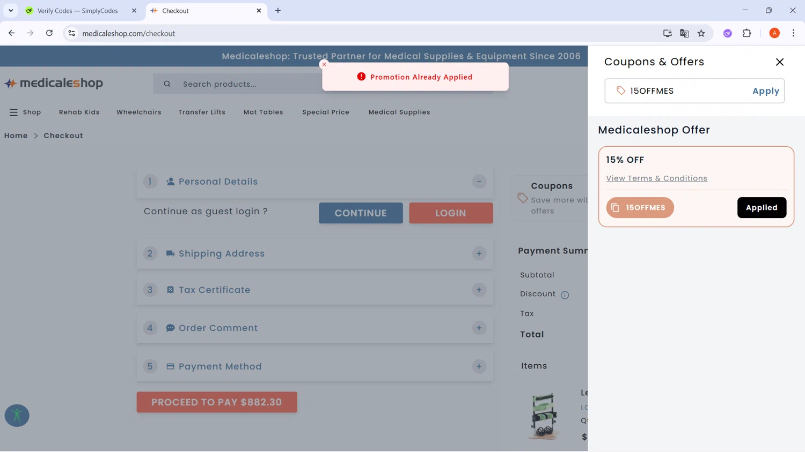Copy the 15OFFMES coupon code chip
805x452 pixels.
(640, 208)
